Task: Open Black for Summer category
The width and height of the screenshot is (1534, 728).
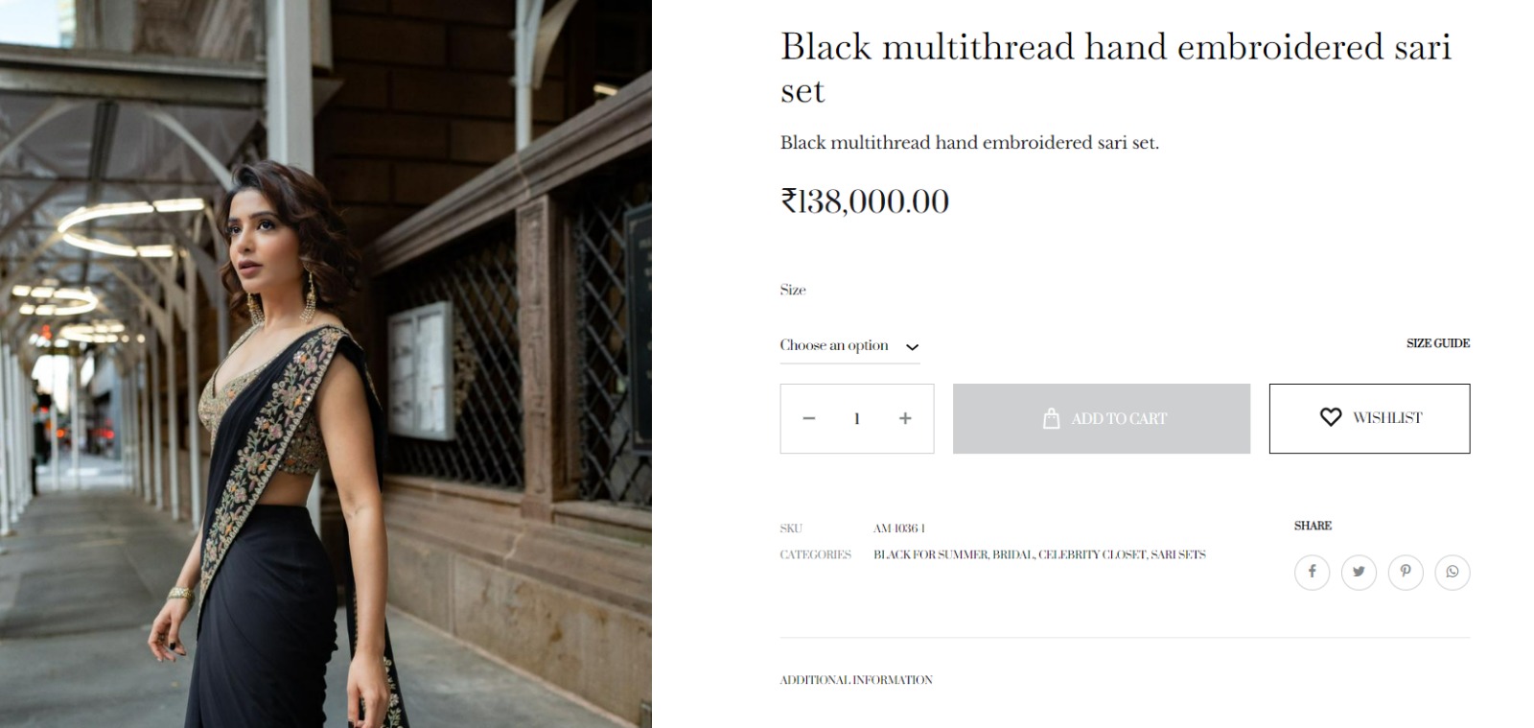Action: (x=930, y=554)
